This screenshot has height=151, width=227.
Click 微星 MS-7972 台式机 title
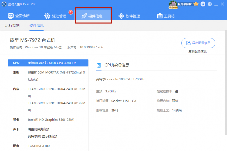tap(33, 40)
